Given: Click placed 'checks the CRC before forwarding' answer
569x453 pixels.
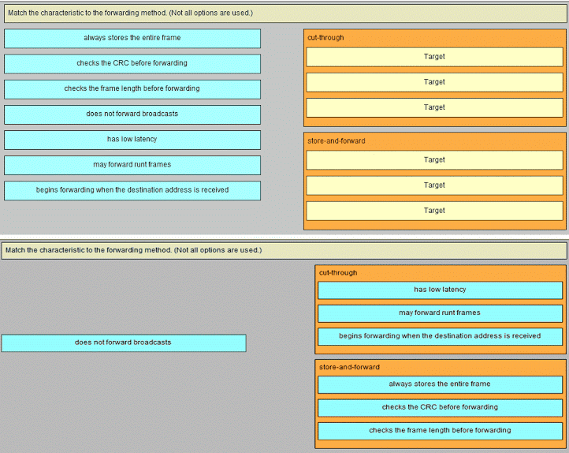Looking at the screenshot, I should point(440,407).
